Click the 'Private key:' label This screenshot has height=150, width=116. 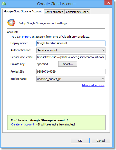coord(18,64)
